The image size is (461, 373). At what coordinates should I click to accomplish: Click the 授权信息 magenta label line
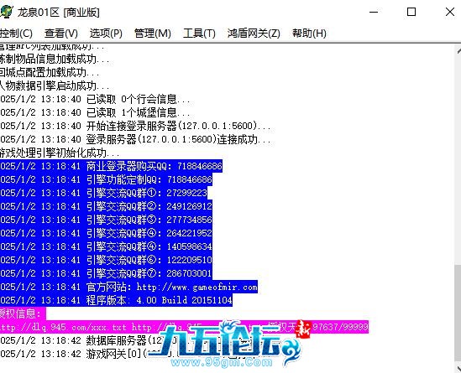(23, 313)
